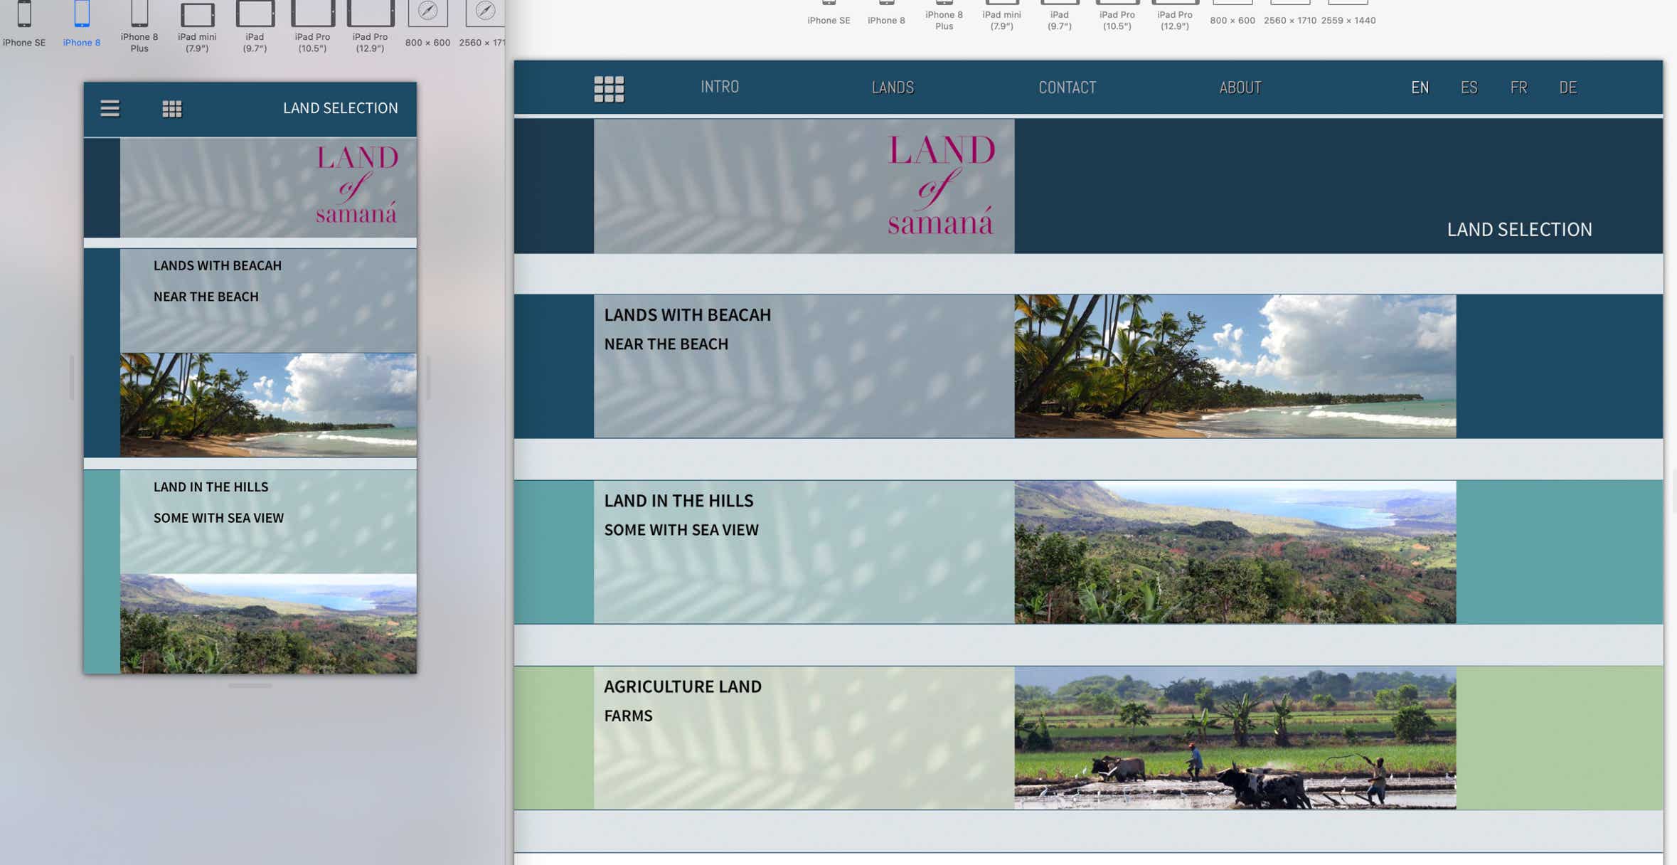Switch site language to EN
Viewport: 1677px width, 865px height.
(x=1420, y=87)
